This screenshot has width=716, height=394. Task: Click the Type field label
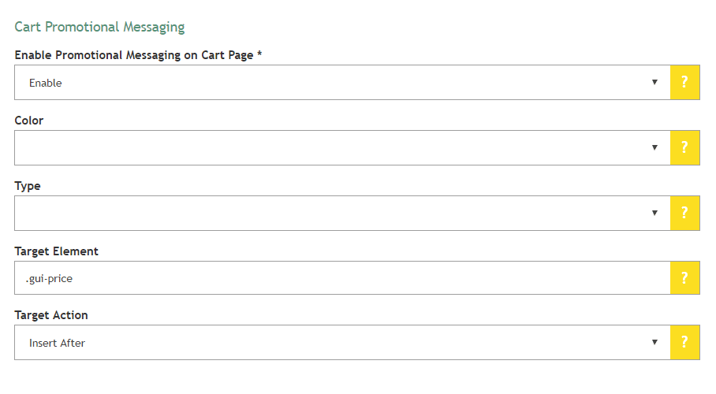click(28, 186)
